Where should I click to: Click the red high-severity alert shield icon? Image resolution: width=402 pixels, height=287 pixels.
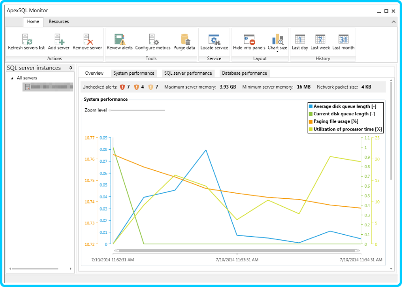click(122, 87)
